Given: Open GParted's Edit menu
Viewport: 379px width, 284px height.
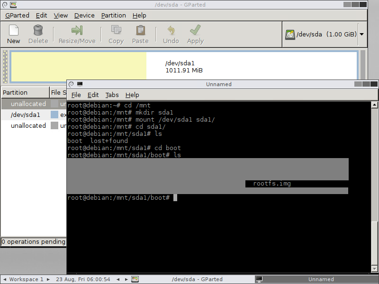Looking at the screenshot, I should point(41,16).
